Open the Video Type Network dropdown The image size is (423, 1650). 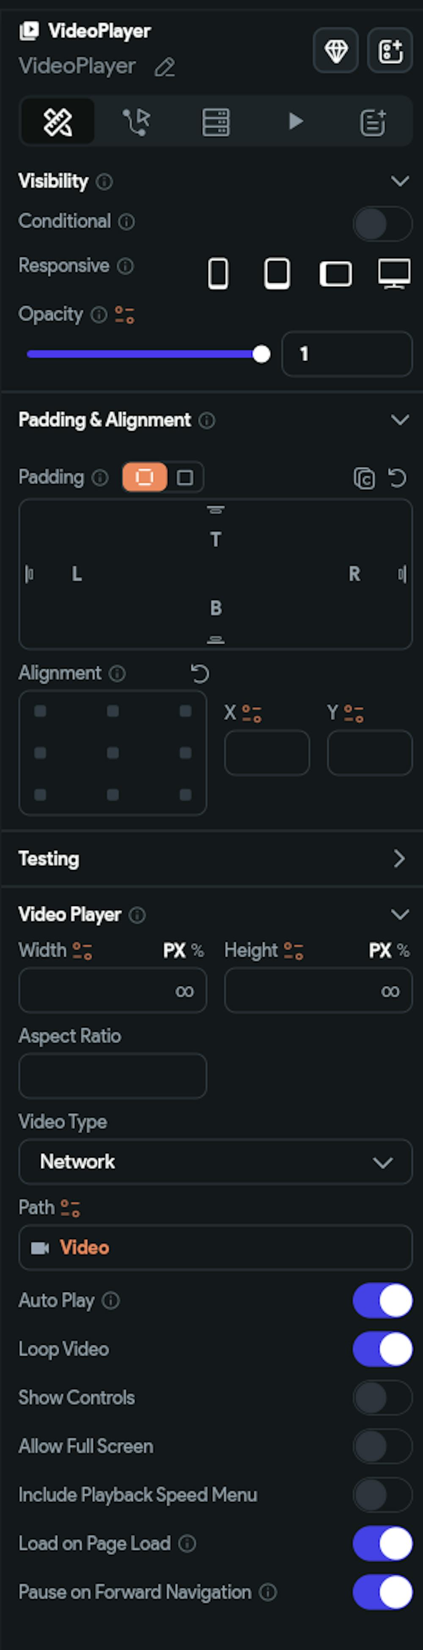point(215,1161)
